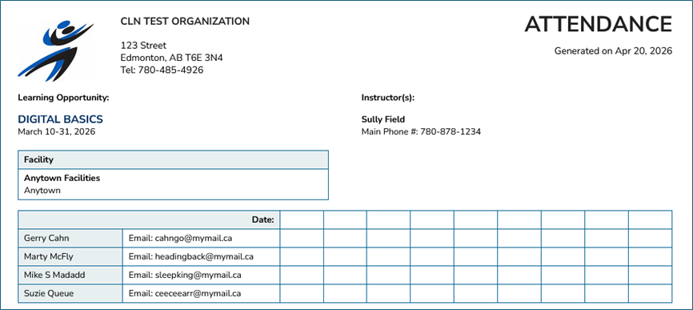Image resolution: width=693 pixels, height=310 pixels.
Task: Select the March 10-31, 2026 dates
Action: tap(56, 132)
